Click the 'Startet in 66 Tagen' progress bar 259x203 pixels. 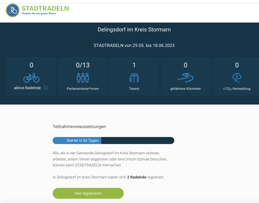[113, 141]
